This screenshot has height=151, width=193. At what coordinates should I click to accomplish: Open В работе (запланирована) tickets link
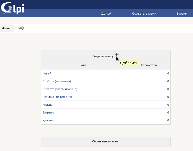click(60, 89)
